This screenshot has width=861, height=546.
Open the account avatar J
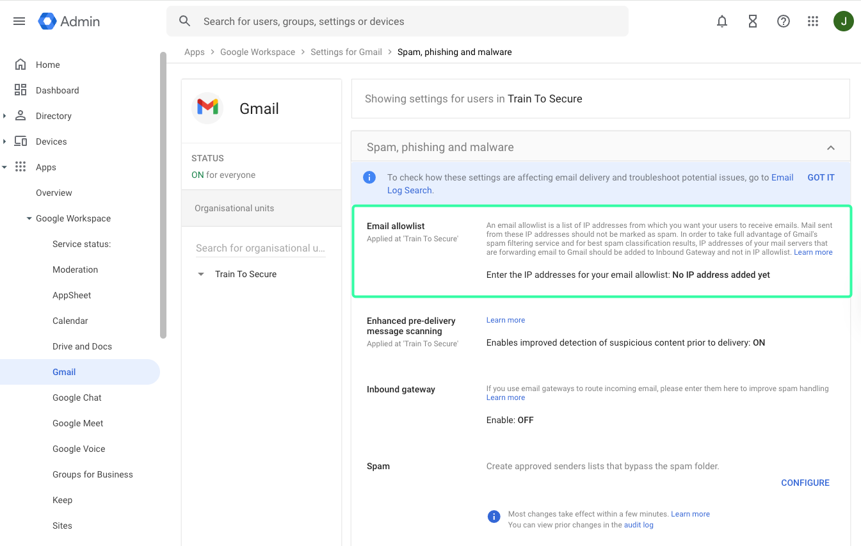tap(843, 21)
